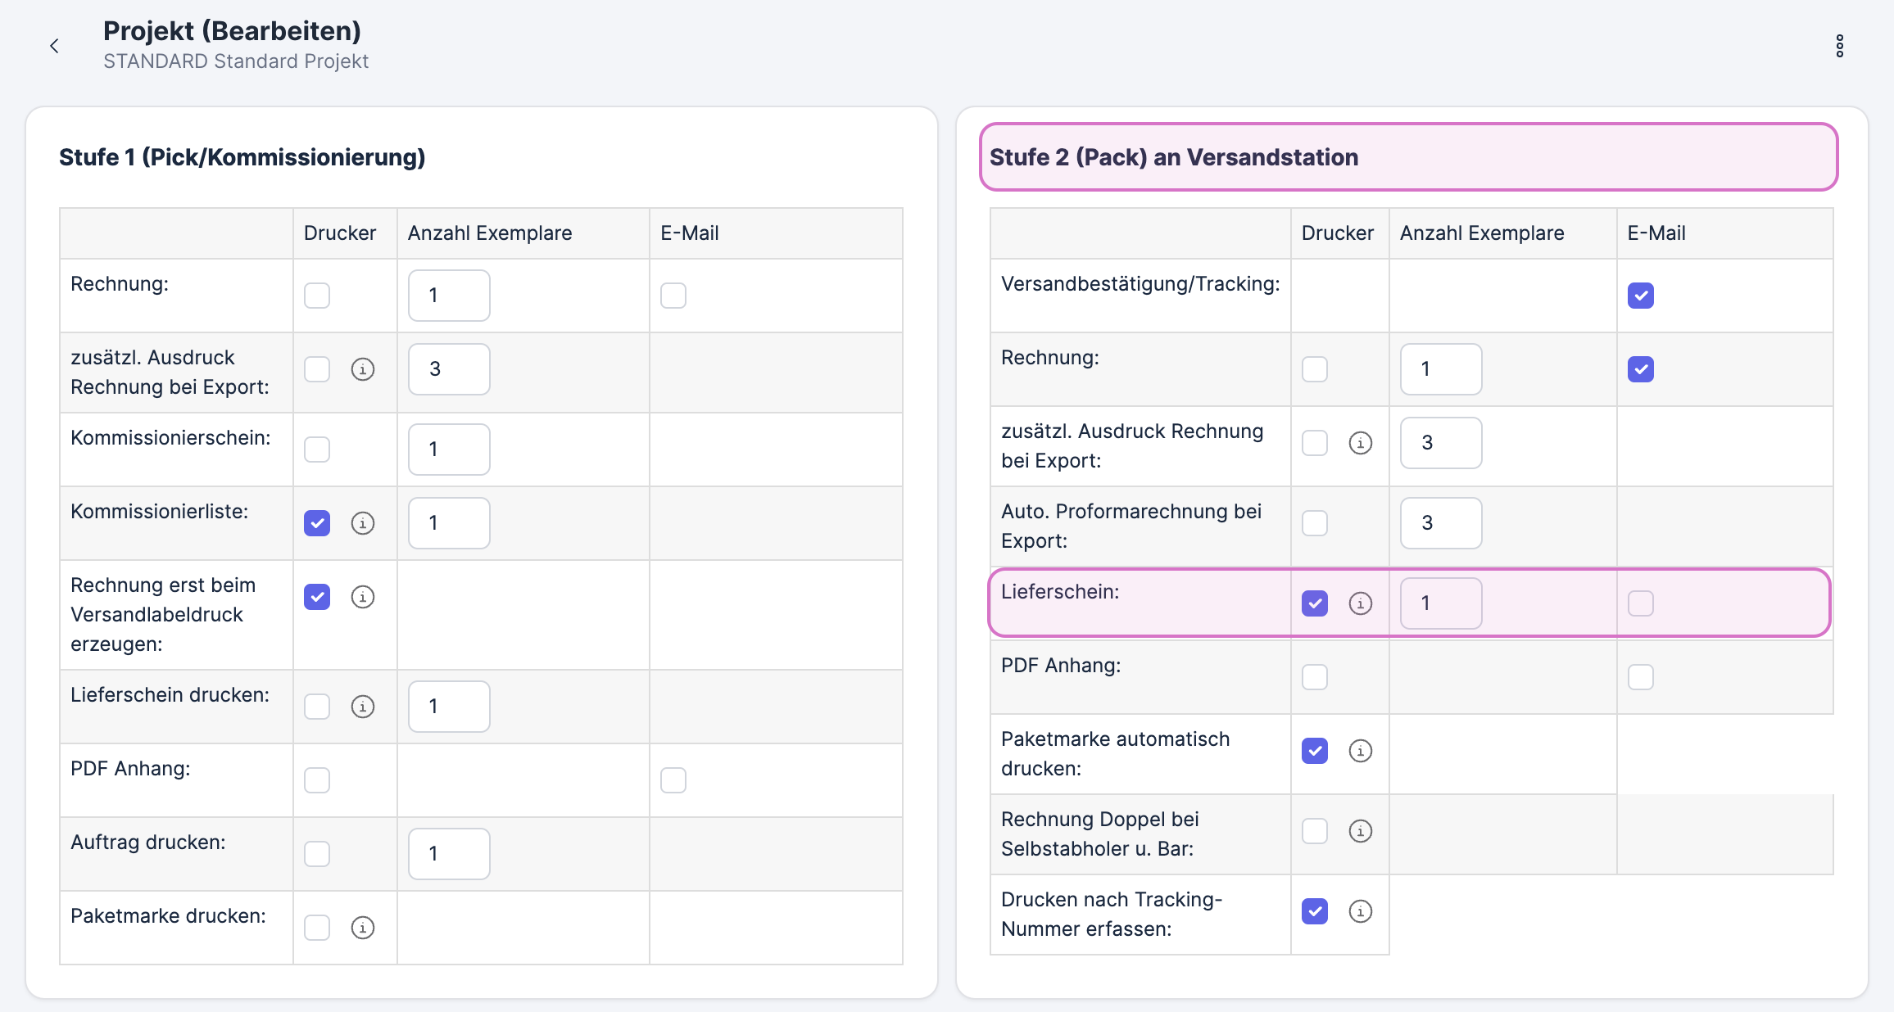Click info icon for Lieferschein in Stufe 2
1894x1012 pixels.
pyautogui.click(x=1361, y=603)
